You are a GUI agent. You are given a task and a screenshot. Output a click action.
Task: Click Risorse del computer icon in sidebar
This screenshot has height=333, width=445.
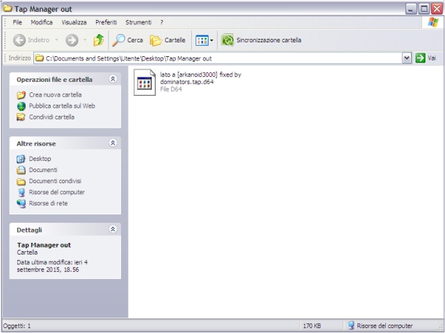(21, 192)
